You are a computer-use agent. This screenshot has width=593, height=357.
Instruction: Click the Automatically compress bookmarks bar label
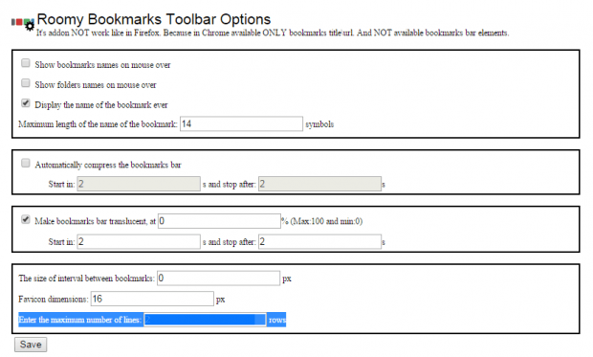tap(108, 165)
